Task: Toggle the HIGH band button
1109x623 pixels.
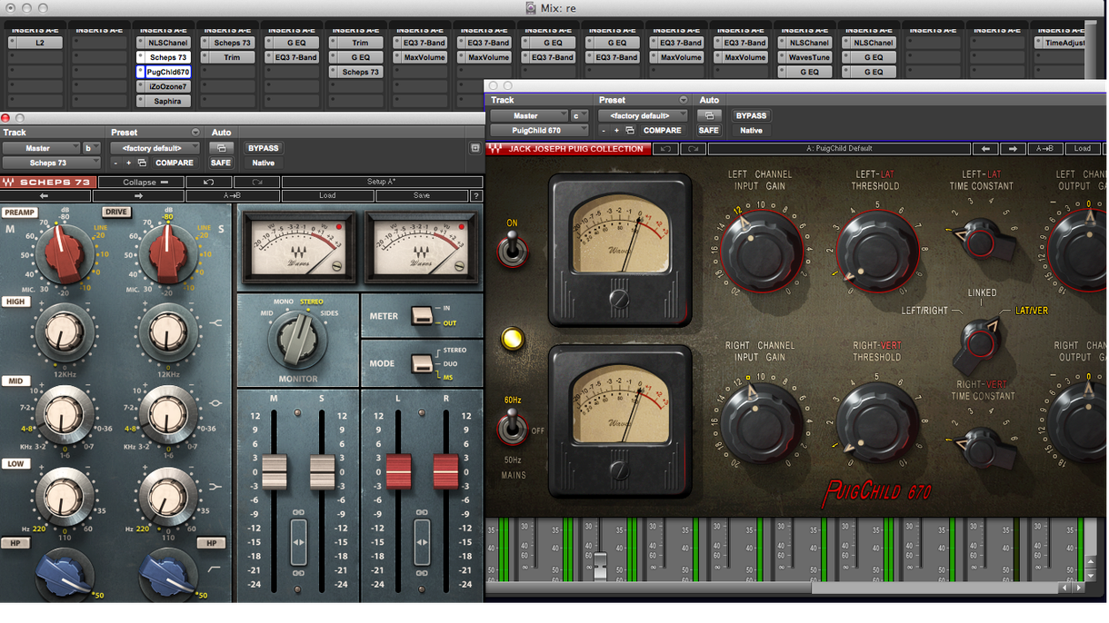Action: (x=15, y=302)
